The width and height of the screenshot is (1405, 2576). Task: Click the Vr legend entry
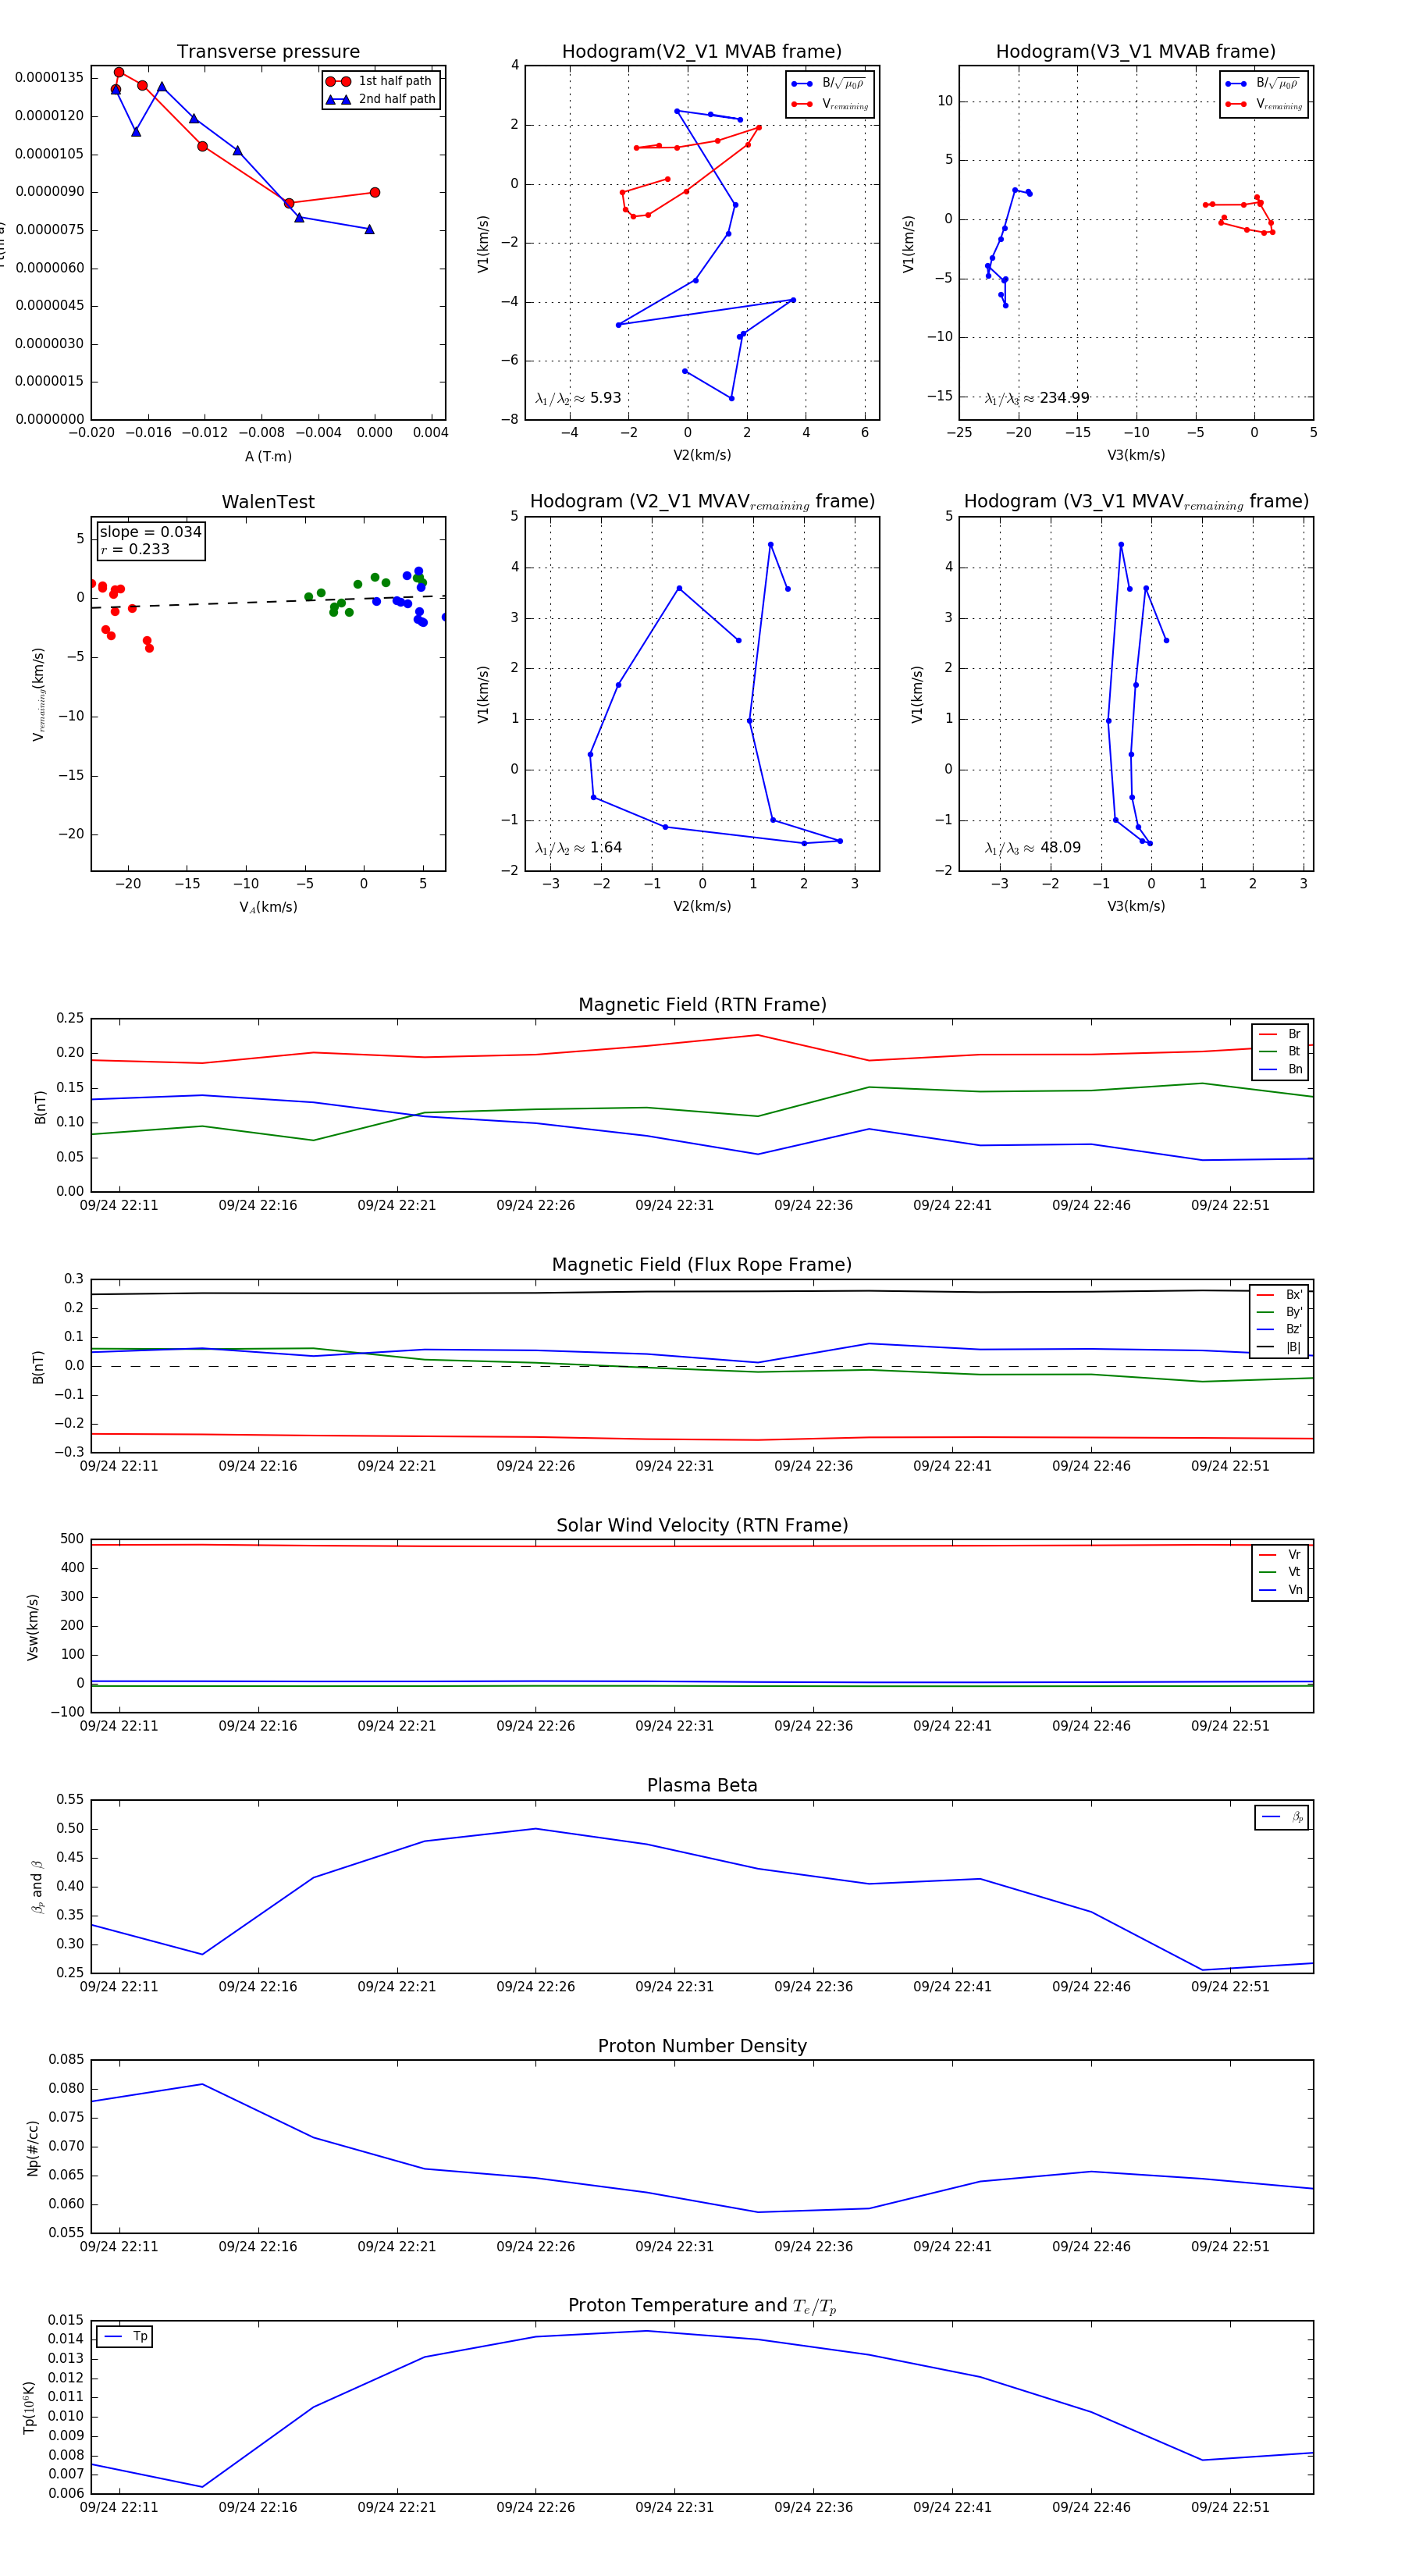point(1280,1555)
